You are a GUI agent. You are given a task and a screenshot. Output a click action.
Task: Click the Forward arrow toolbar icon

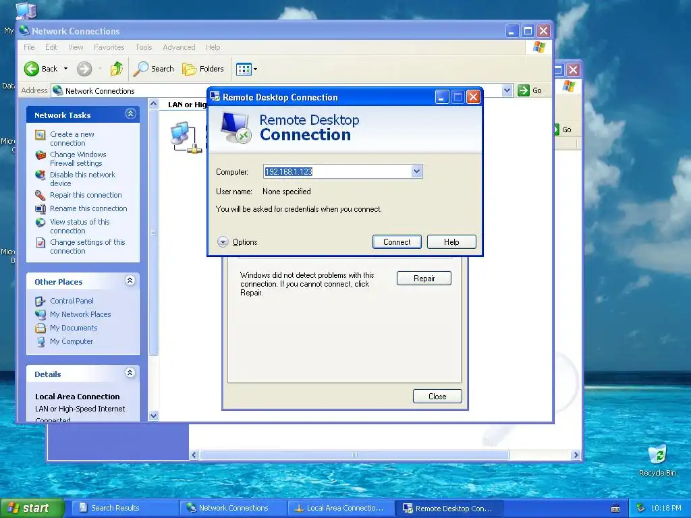84,69
